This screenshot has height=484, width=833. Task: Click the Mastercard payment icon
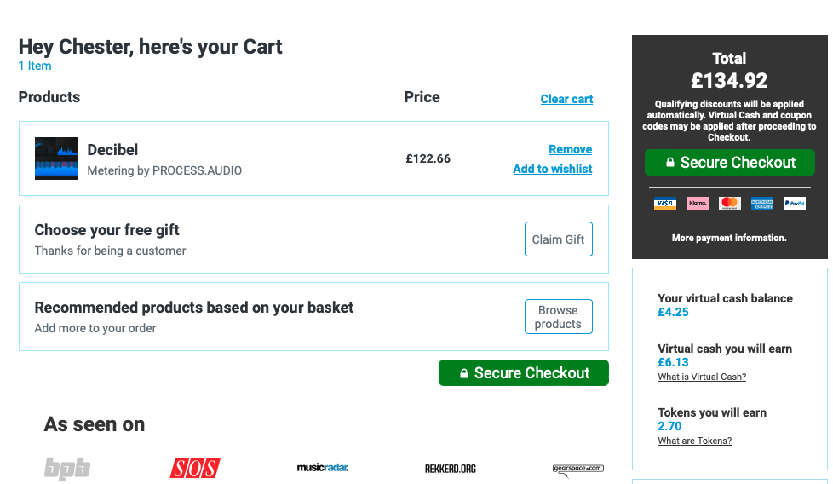pyautogui.click(x=729, y=203)
